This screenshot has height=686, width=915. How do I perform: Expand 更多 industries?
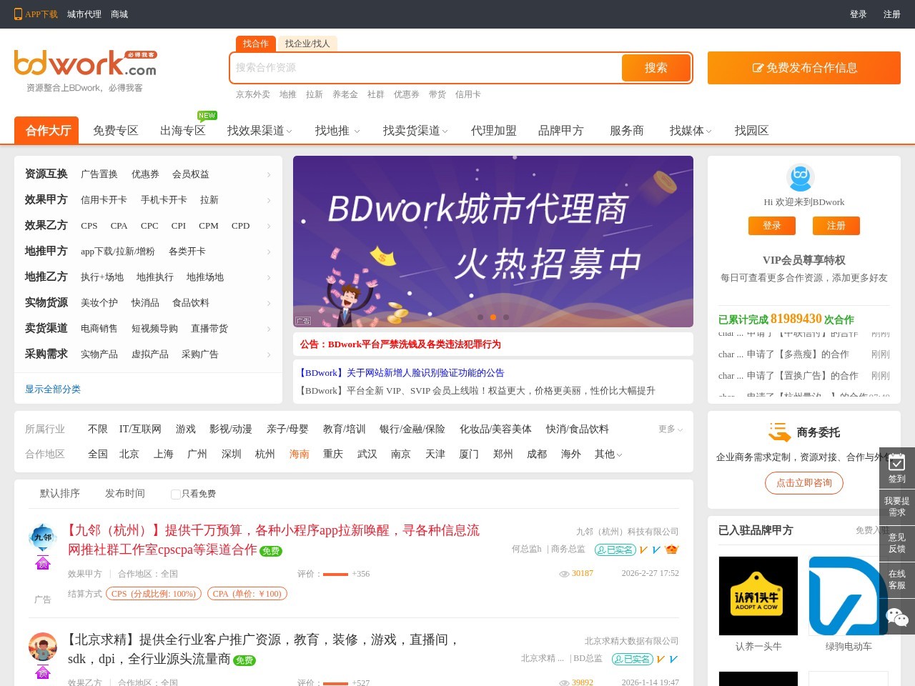coord(671,429)
